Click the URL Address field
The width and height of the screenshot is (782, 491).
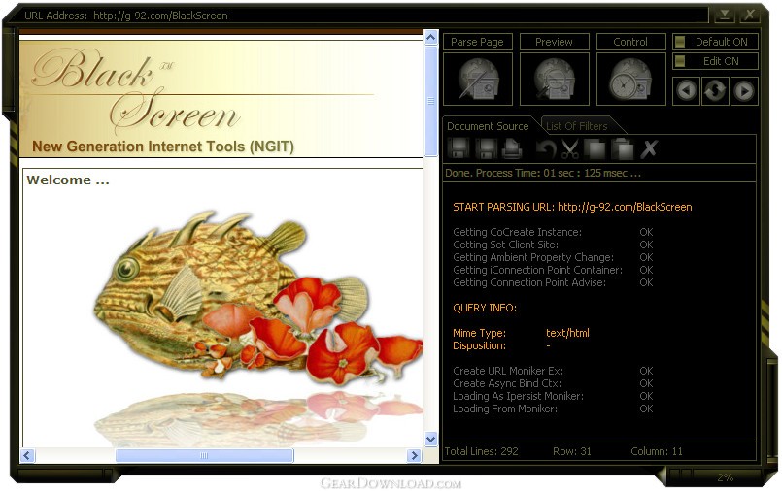click(364, 16)
